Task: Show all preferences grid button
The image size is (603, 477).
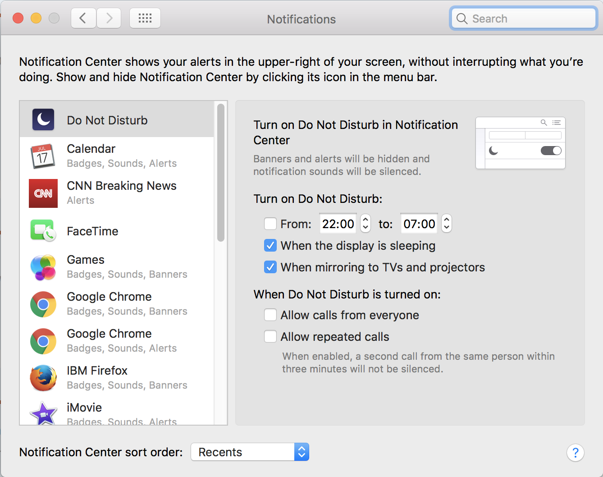Action: (145, 18)
